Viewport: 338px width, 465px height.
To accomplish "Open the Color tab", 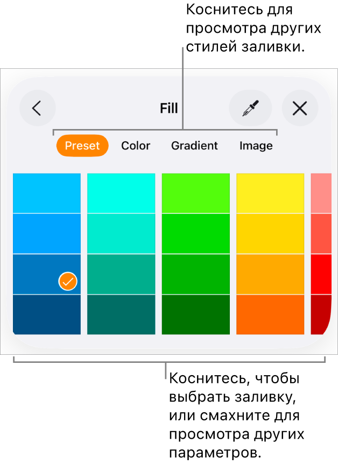I will coord(136,146).
